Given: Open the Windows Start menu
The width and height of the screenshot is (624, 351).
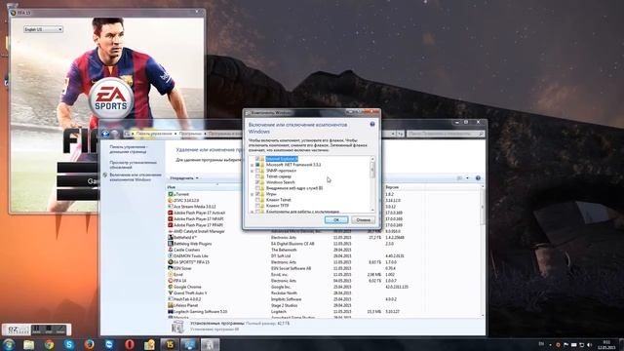Looking at the screenshot, I should 9,344.
